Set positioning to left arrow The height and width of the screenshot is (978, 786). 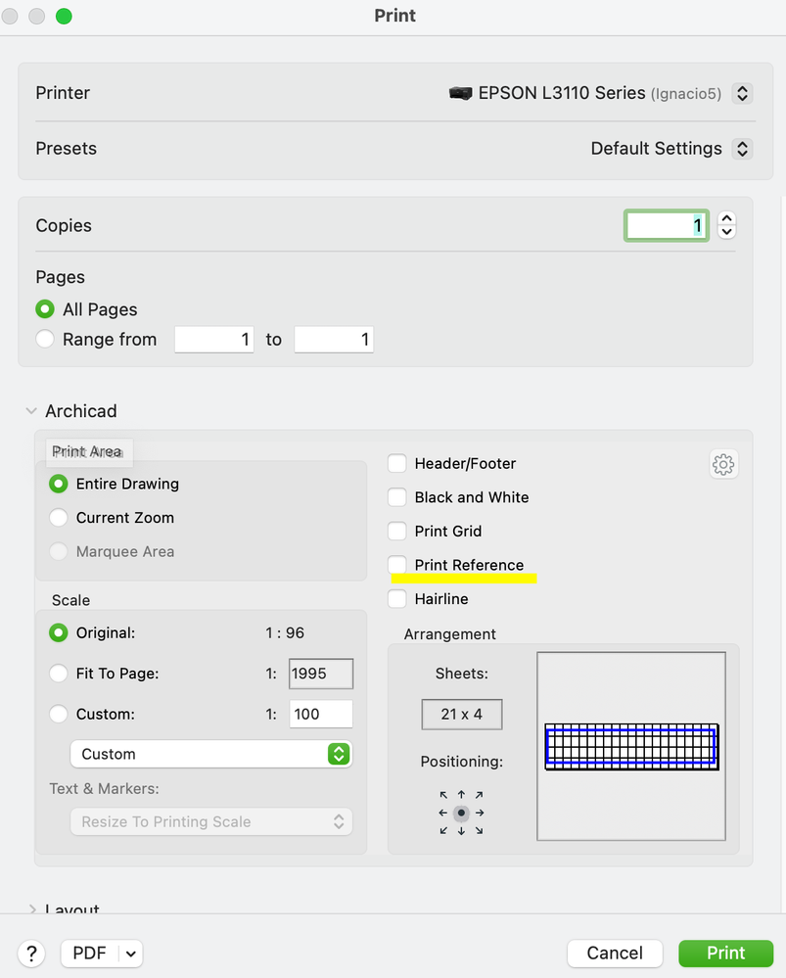coord(442,813)
